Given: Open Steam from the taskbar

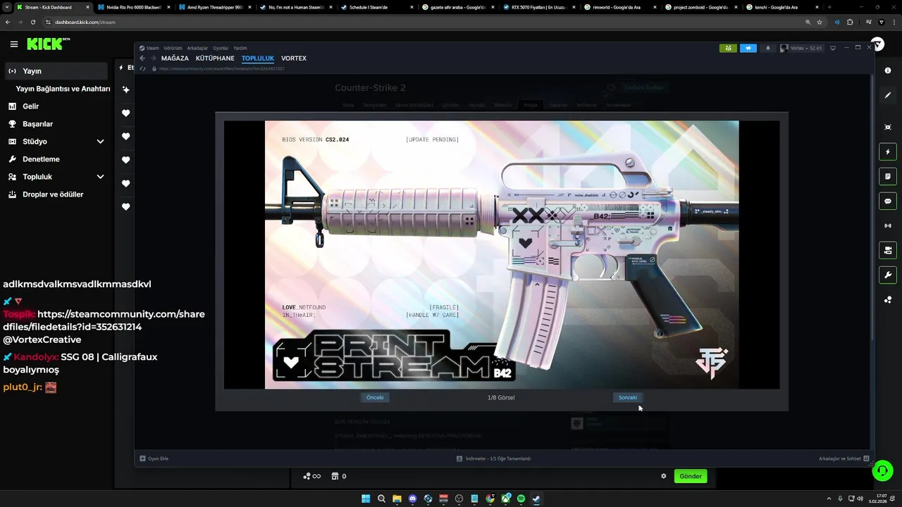Looking at the screenshot, I should click(x=536, y=499).
